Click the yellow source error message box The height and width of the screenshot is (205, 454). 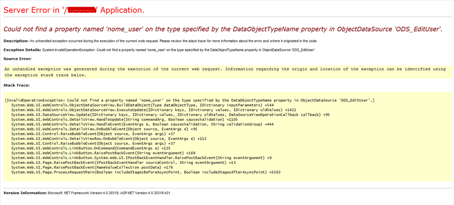[226, 72]
